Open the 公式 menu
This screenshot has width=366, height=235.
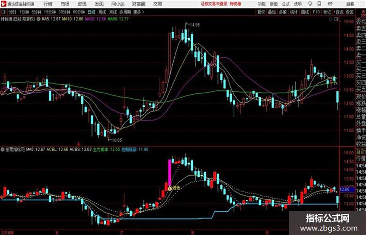coord(286,4)
